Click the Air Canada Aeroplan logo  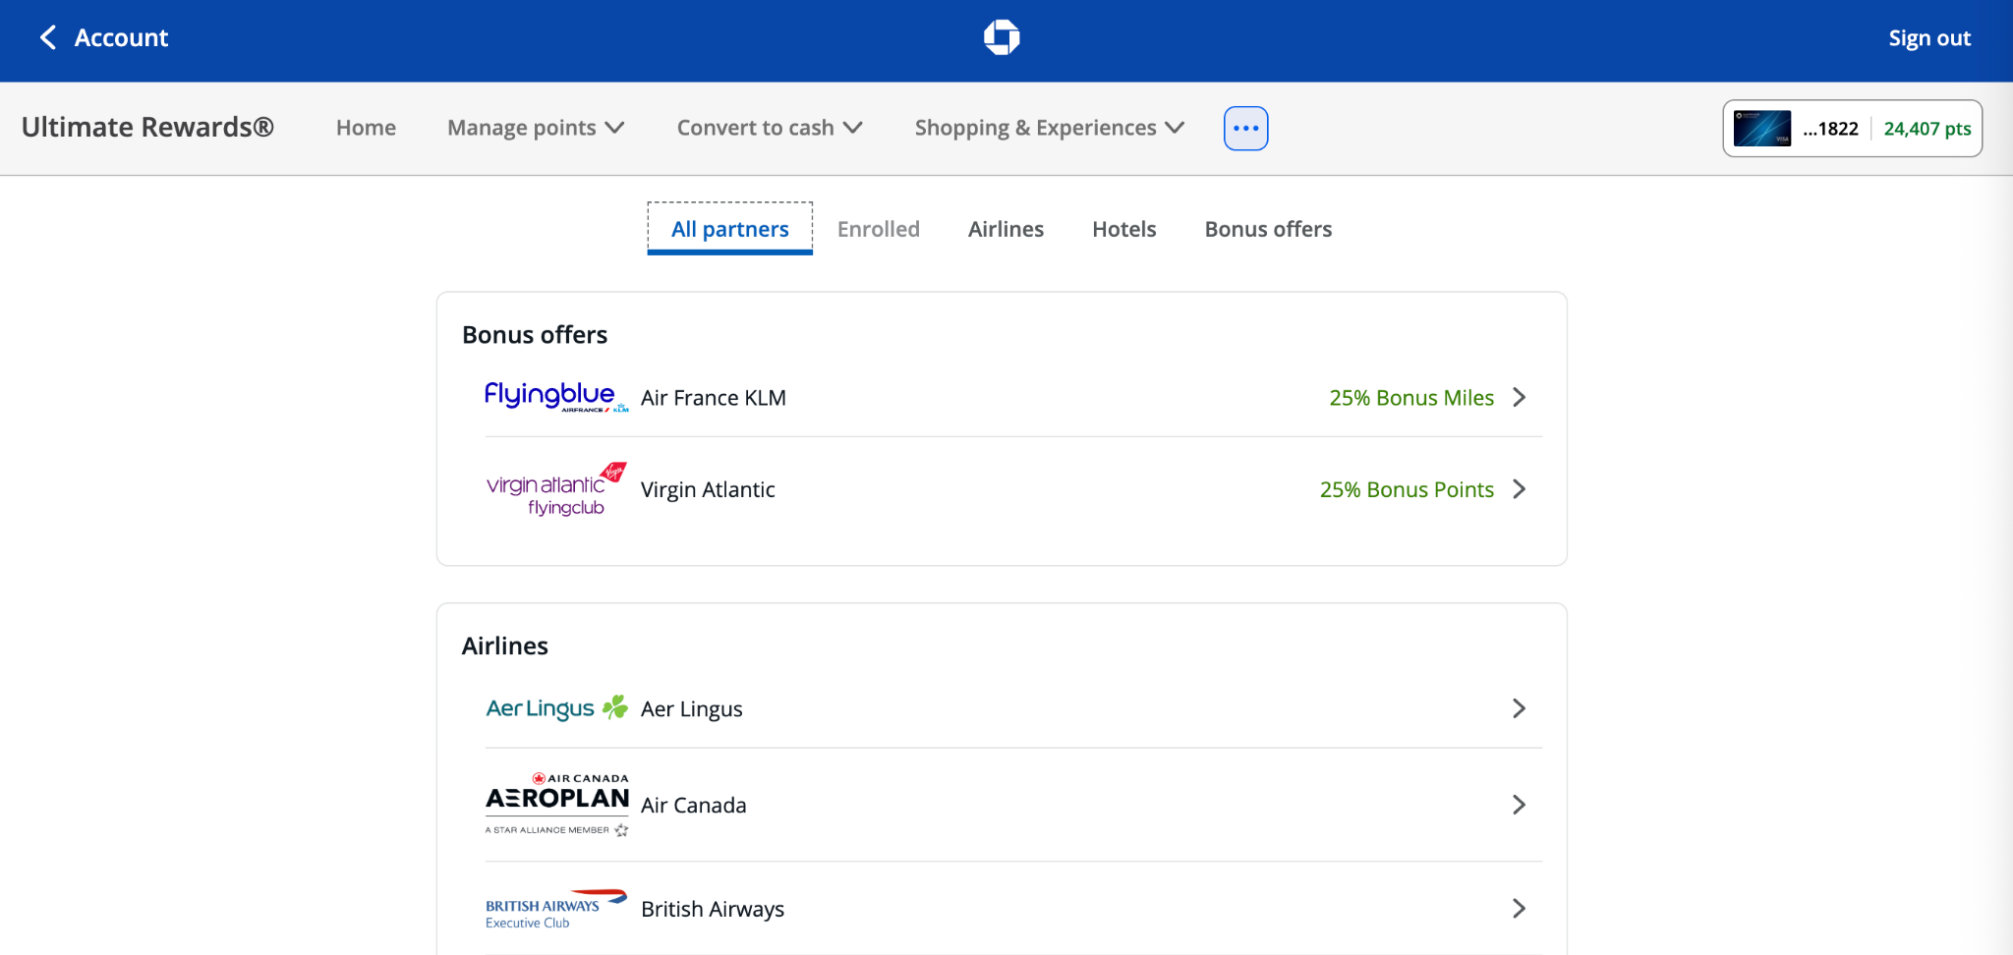[556, 805]
